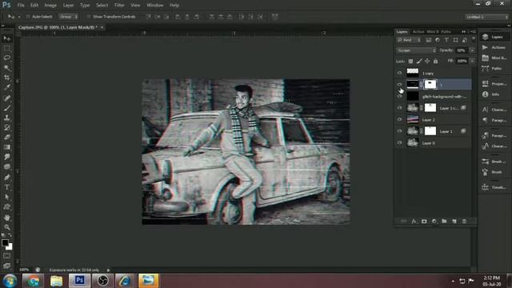Toggle visibility of glitch-background layer
The width and height of the screenshot is (512, 288).
[x=399, y=96]
